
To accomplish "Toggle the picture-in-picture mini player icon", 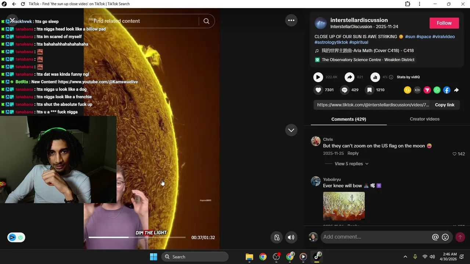I will [277, 237].
